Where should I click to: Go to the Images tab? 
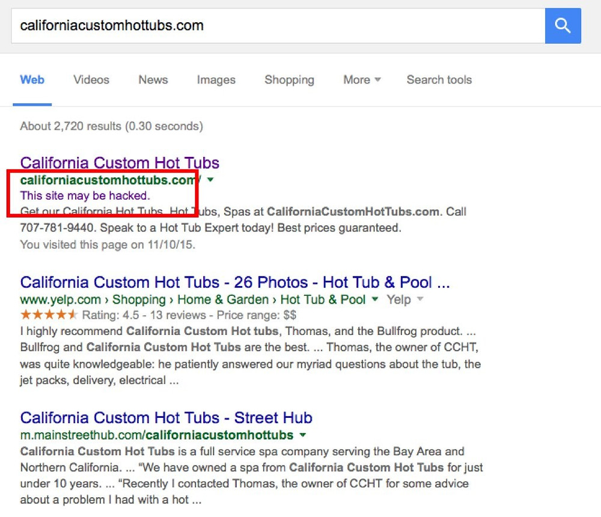click(216, 80)
